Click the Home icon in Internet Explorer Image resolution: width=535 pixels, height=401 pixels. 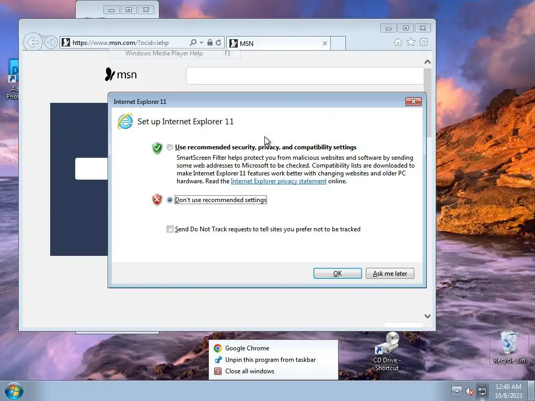398,42
